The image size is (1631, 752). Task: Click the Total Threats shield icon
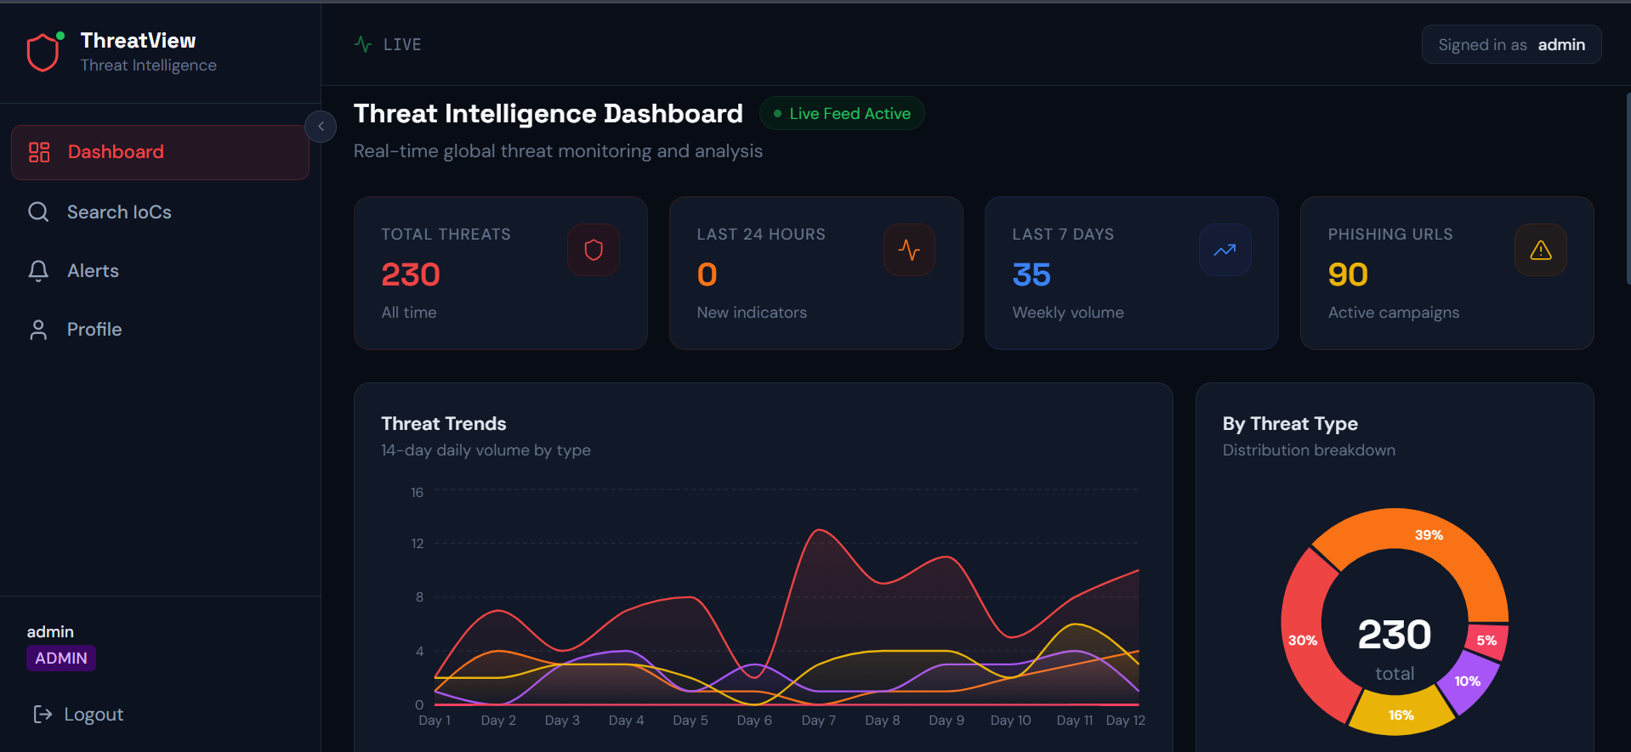(594, 250)
